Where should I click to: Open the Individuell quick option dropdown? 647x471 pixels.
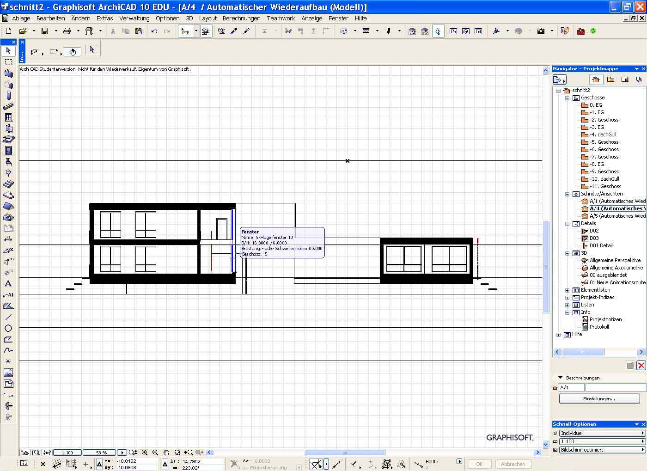(x=602, y=433)
